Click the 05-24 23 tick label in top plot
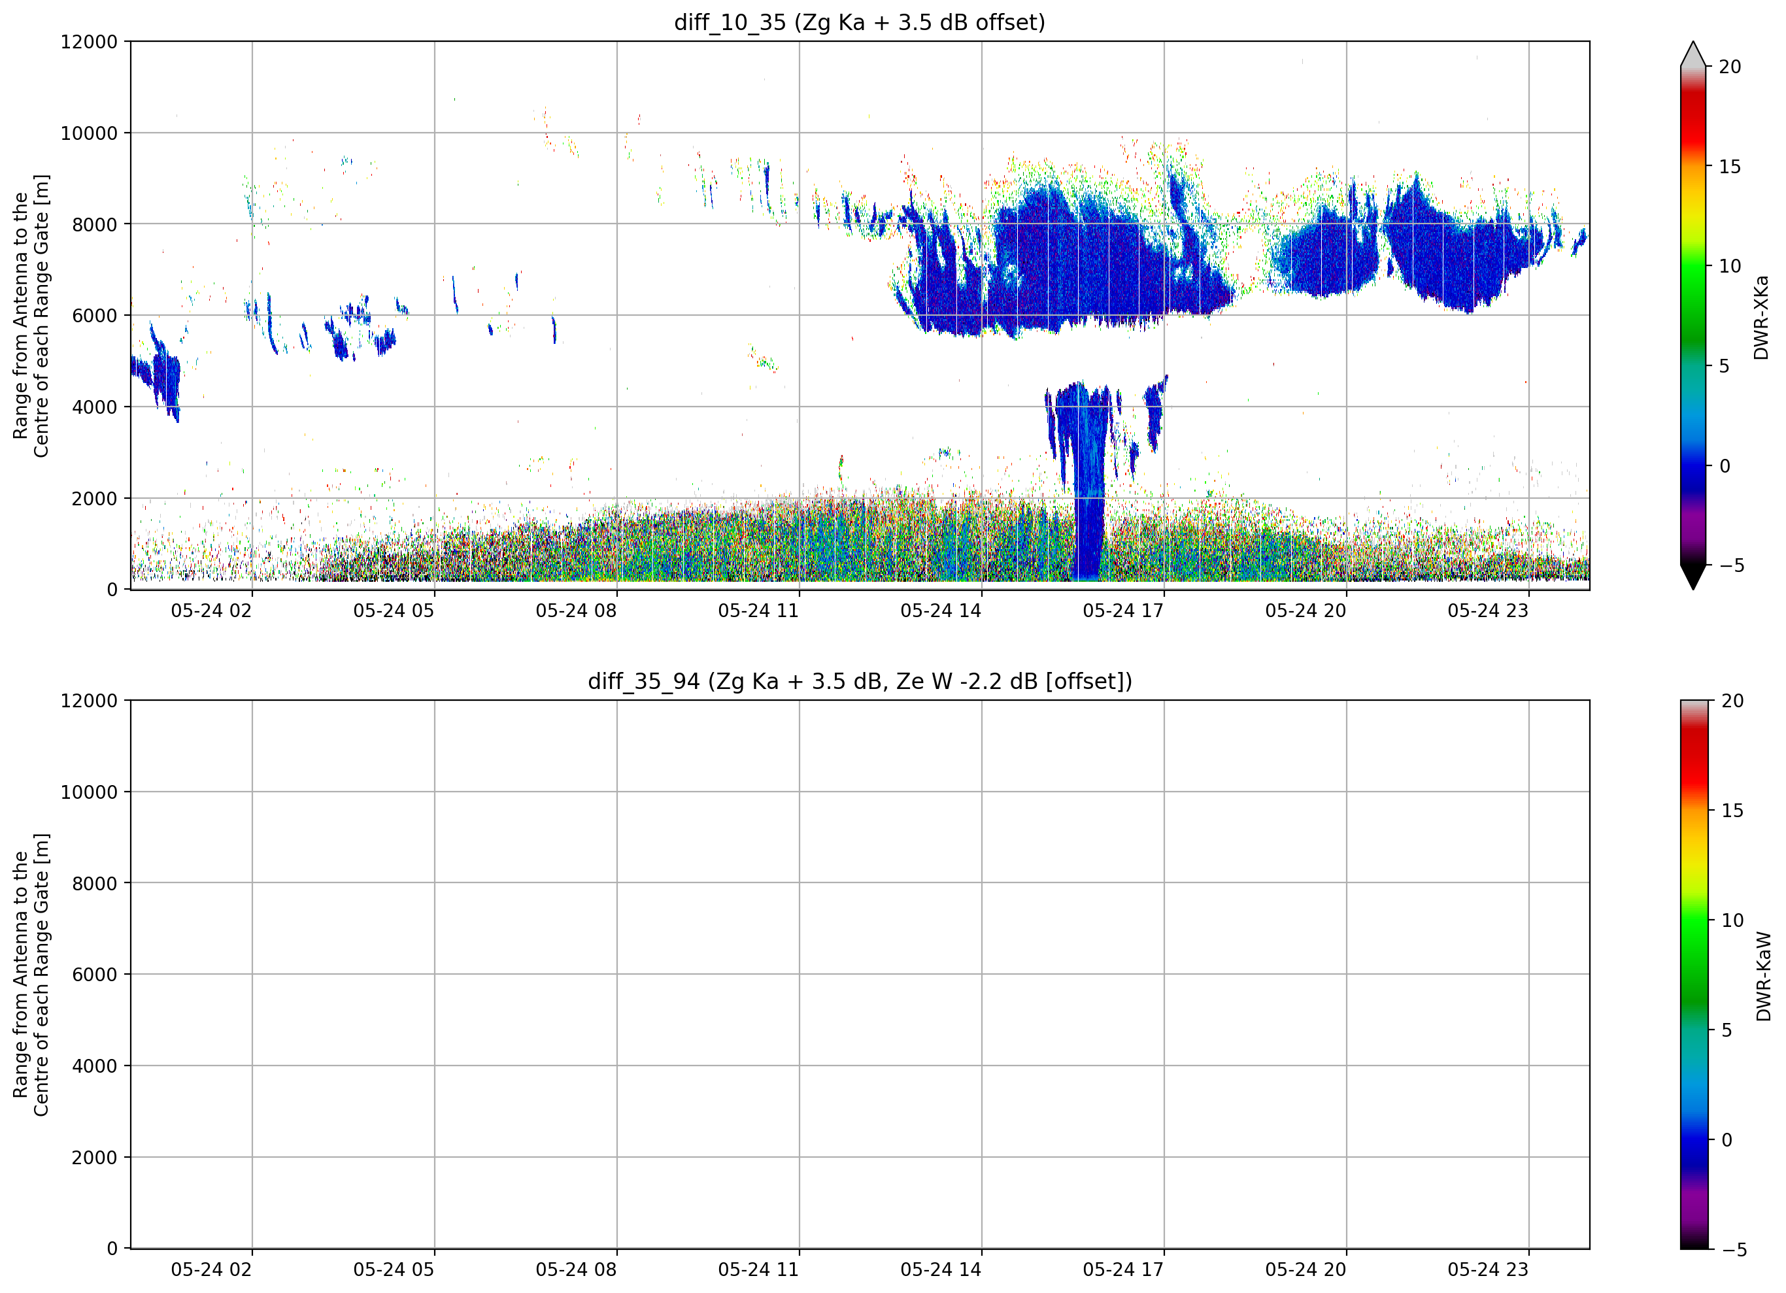This screenshot has width=1786, height=1293. pyautogui.click(x=1487, y=611)
